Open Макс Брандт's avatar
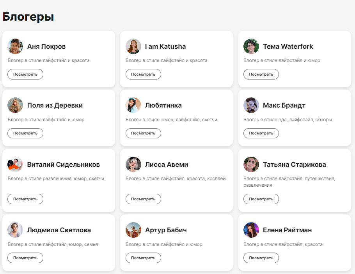 (251, 105)
